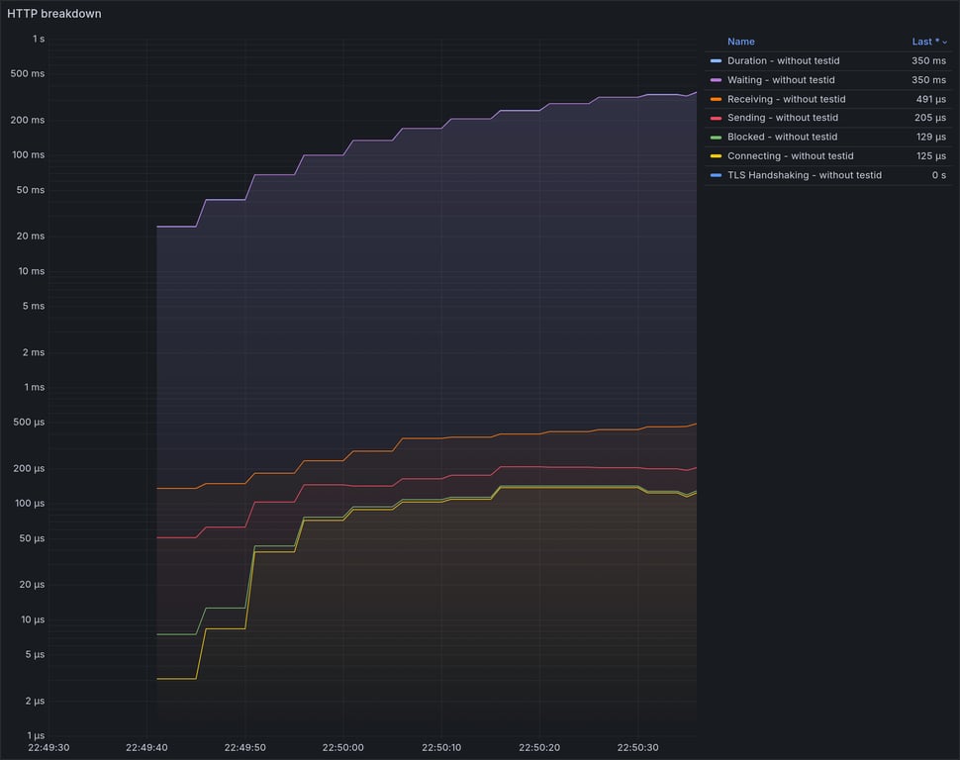Click the 1 µs y-axis label
The width and height of the screenshot is (960, 760).
[36, 735]
